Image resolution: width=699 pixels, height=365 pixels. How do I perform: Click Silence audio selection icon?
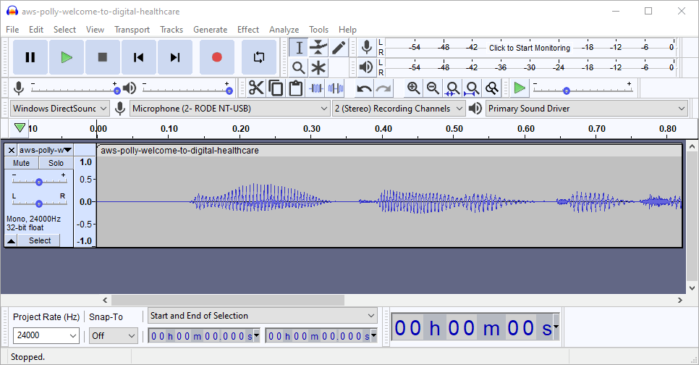pyautogui.click(x=336, y=88)
